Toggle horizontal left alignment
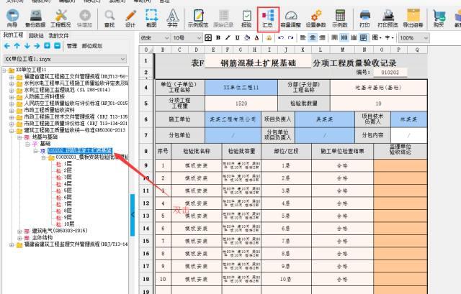Screen dimensions: 461x294 (x=303, y=38)
